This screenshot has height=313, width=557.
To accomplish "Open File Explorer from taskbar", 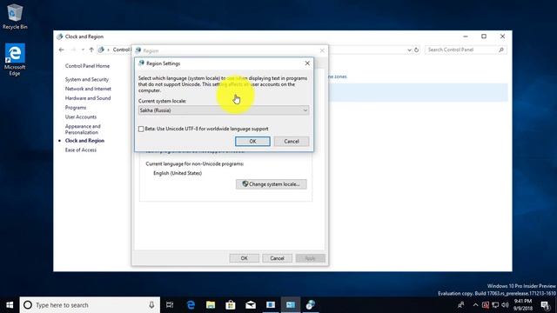I will [211, 305].
